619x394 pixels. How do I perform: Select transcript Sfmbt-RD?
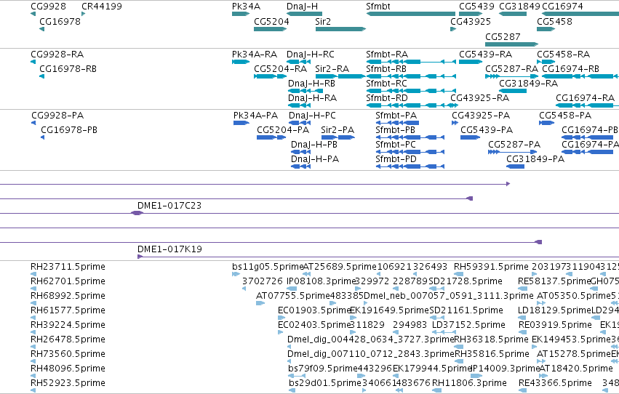coord(412,105)
